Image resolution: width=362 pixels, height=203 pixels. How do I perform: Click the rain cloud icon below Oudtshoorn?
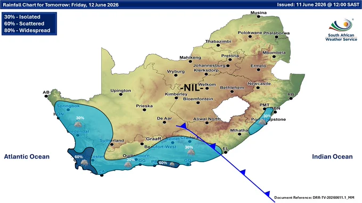(128, 164)
